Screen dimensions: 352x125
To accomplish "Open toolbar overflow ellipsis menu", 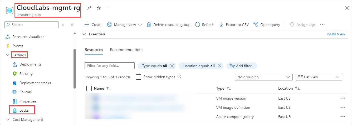I will coord(322,25).
